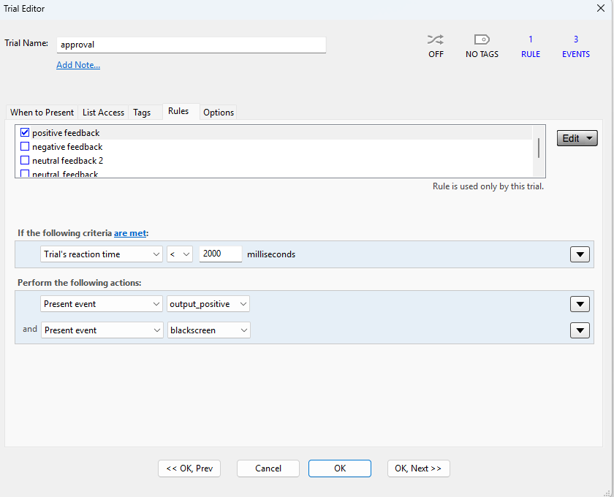Open options arrow for output_positive action
The width and height of the screenshot is (614, 497).
579,304
